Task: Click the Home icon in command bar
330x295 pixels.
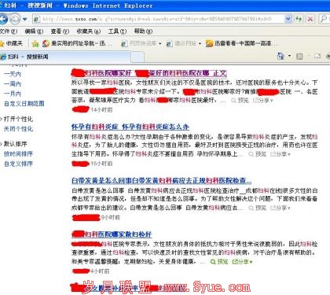Action: (280, 56)
